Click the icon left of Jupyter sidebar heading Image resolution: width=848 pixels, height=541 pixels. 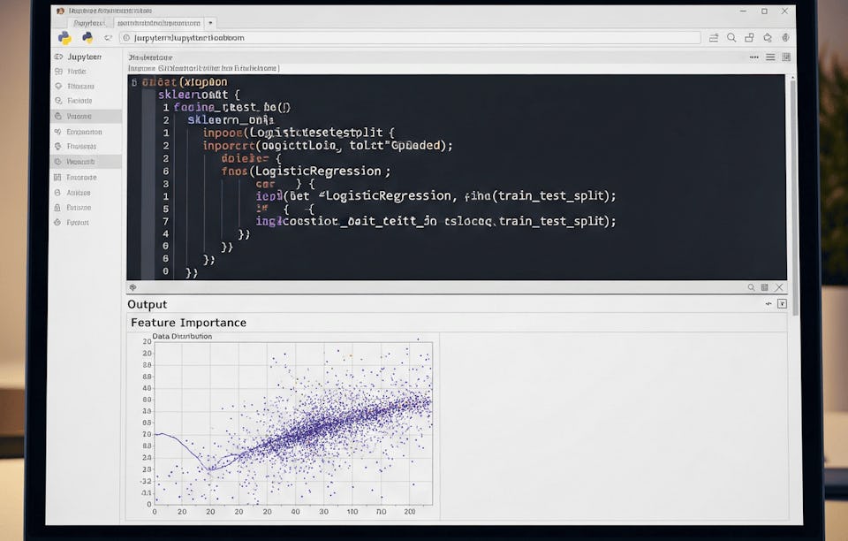[58, 57]
